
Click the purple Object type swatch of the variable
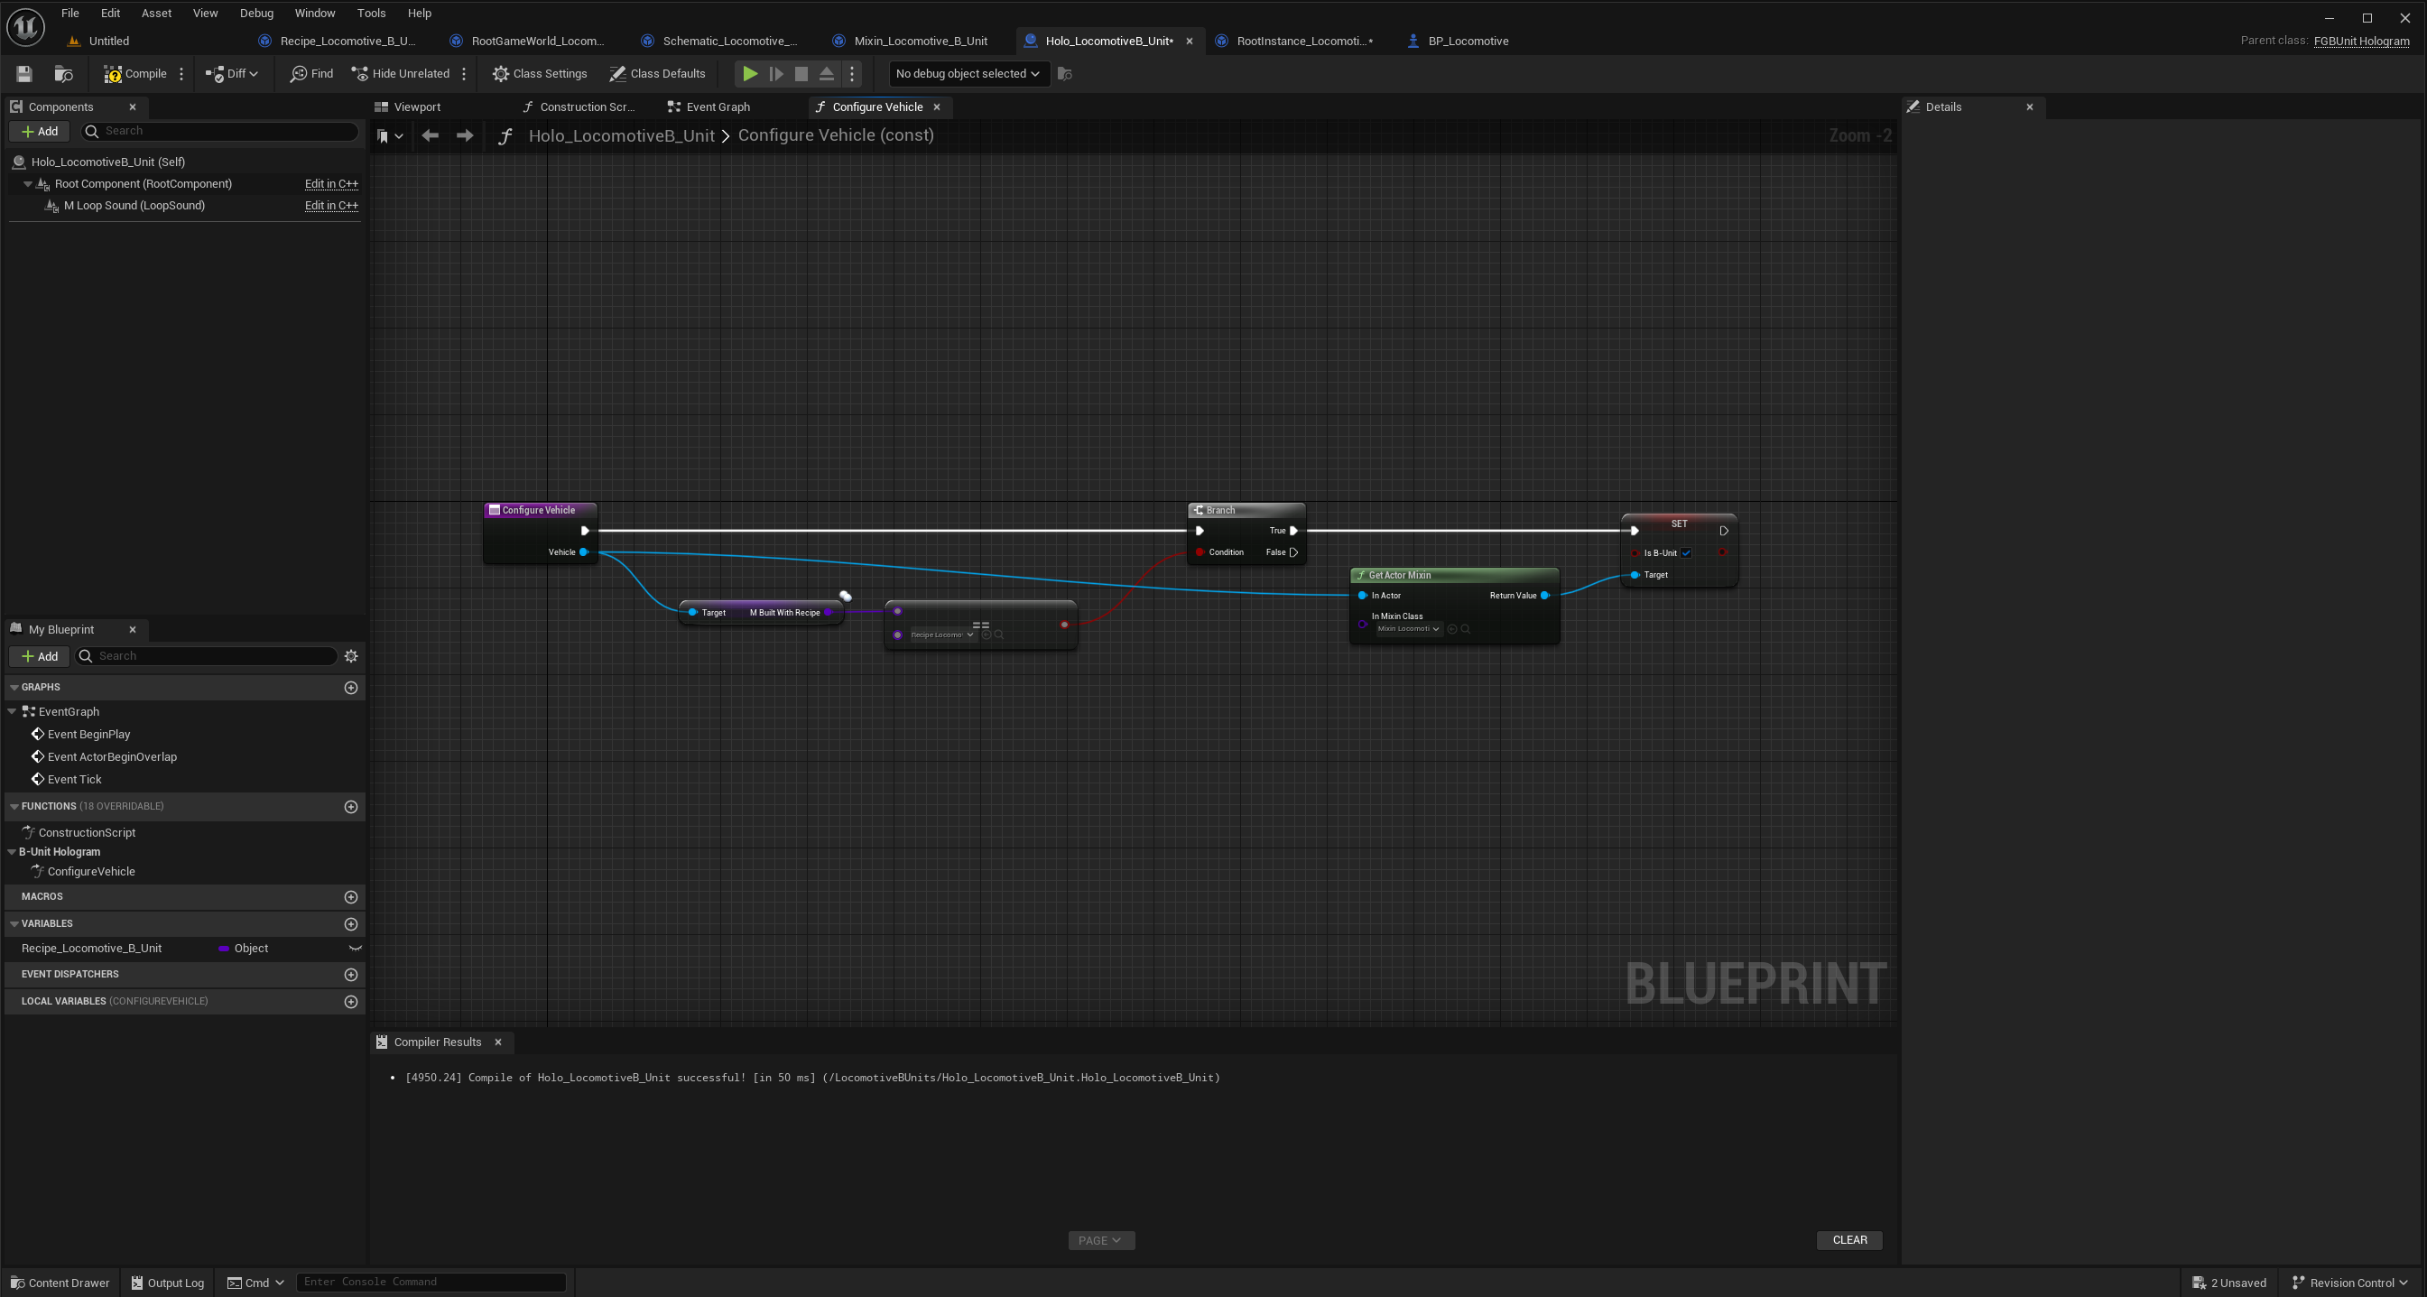[x=224, y=949]
